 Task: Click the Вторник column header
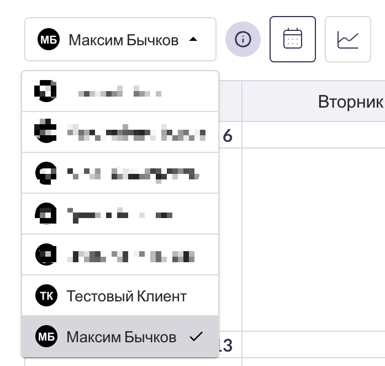point(350,102)
